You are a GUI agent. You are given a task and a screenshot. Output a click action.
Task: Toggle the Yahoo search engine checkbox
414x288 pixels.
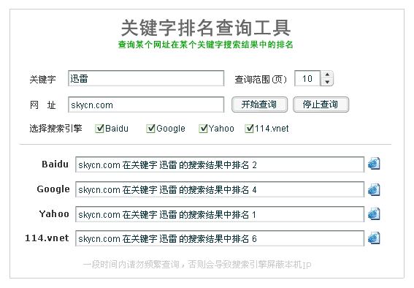(x=203, y=129)
